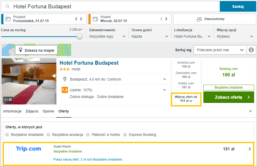
Task: Click the check-in calendar icon
Action: 8,19
